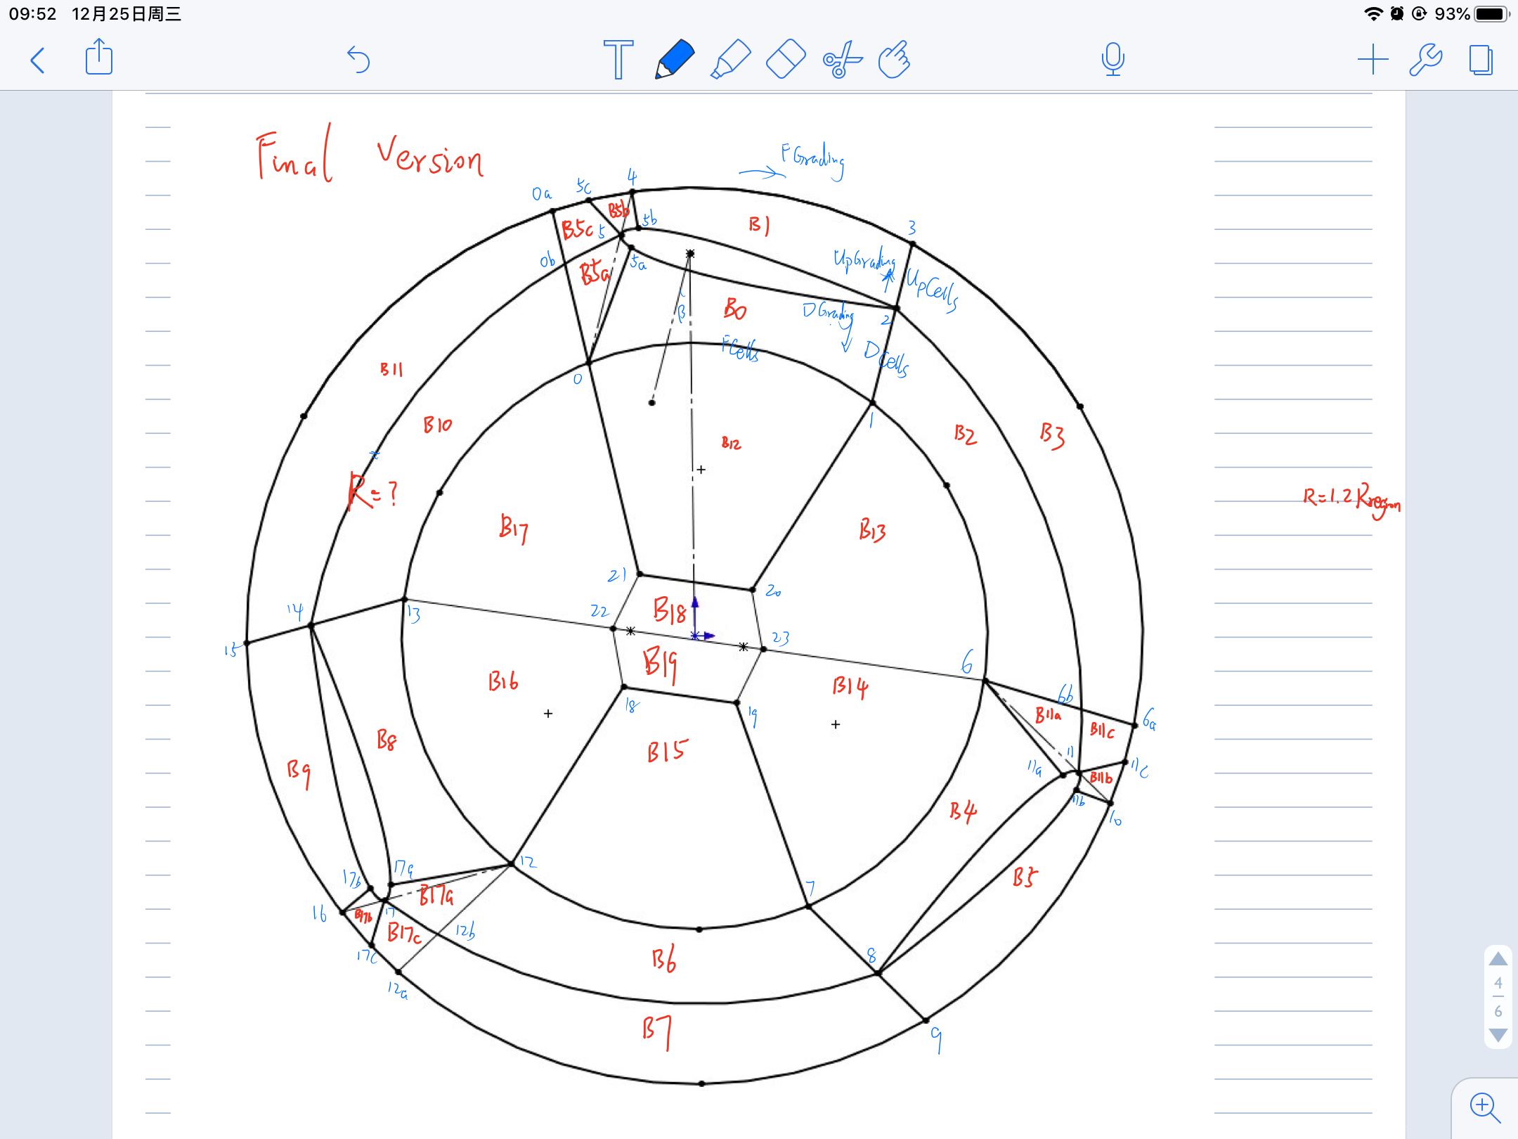Screen dimensions: 1518x1139
Task: Undo the last stroke
Action: [x=358, y=60]
